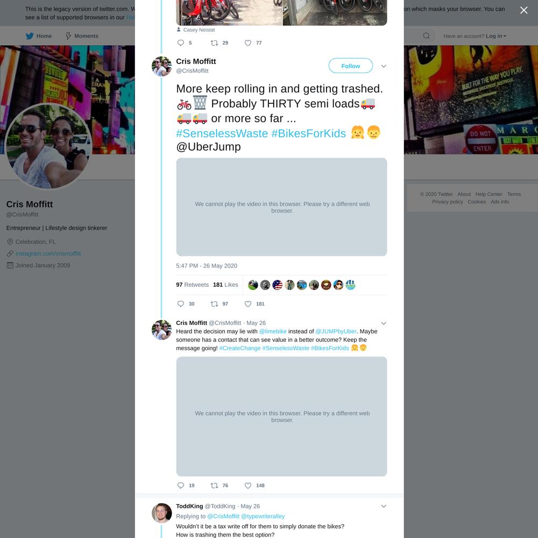Viewport: 538px width, 538px height.
Task: Expand chevron menu on 'Heard the decision' tweet
Action: pos(384,323)
